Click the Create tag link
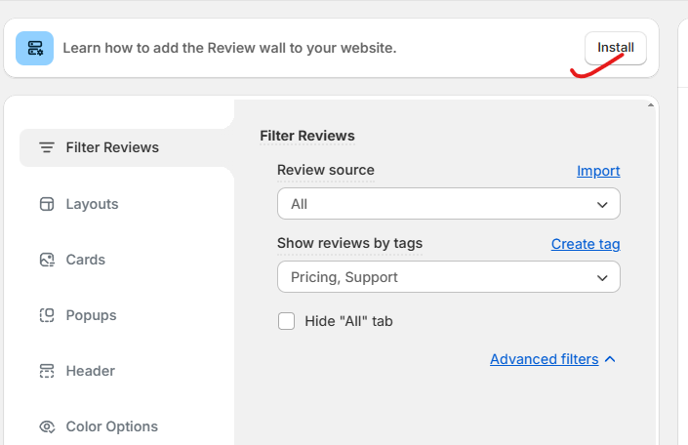 586,244
